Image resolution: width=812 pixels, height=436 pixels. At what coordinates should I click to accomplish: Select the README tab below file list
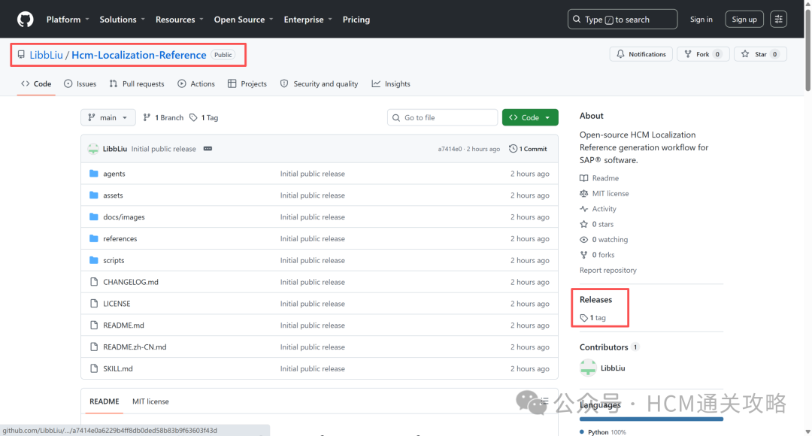[104, 402]
